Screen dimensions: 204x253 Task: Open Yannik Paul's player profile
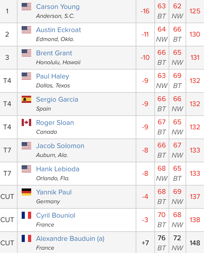tap(54, 192)
